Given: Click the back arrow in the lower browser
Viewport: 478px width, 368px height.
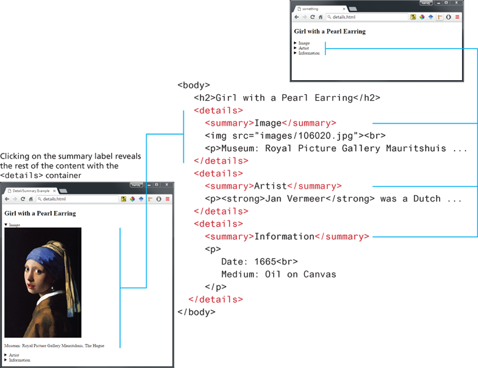Looking at the screenshot, I should [6, 199].
